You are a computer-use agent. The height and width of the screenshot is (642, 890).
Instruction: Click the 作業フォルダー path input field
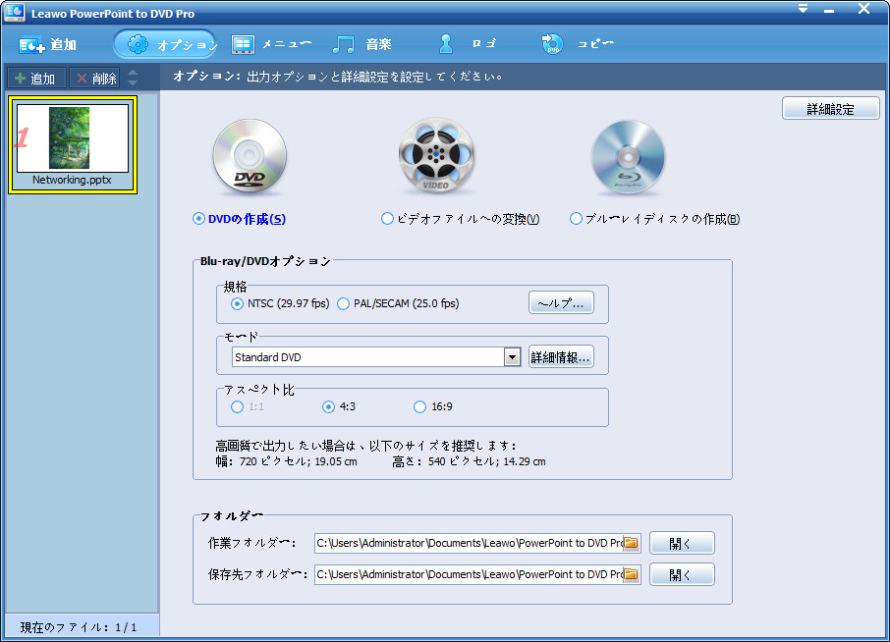pyautogui.click(x=469, y=543)
